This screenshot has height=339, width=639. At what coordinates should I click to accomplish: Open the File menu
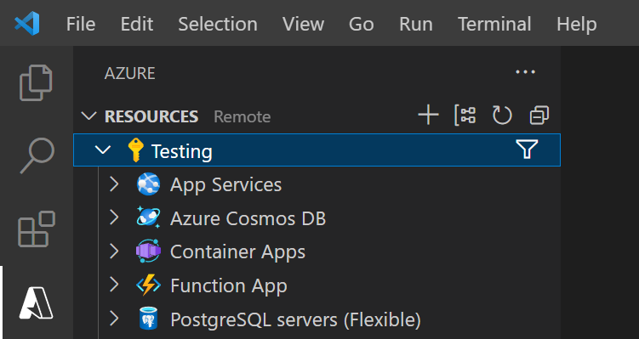(x=81, y=24)
